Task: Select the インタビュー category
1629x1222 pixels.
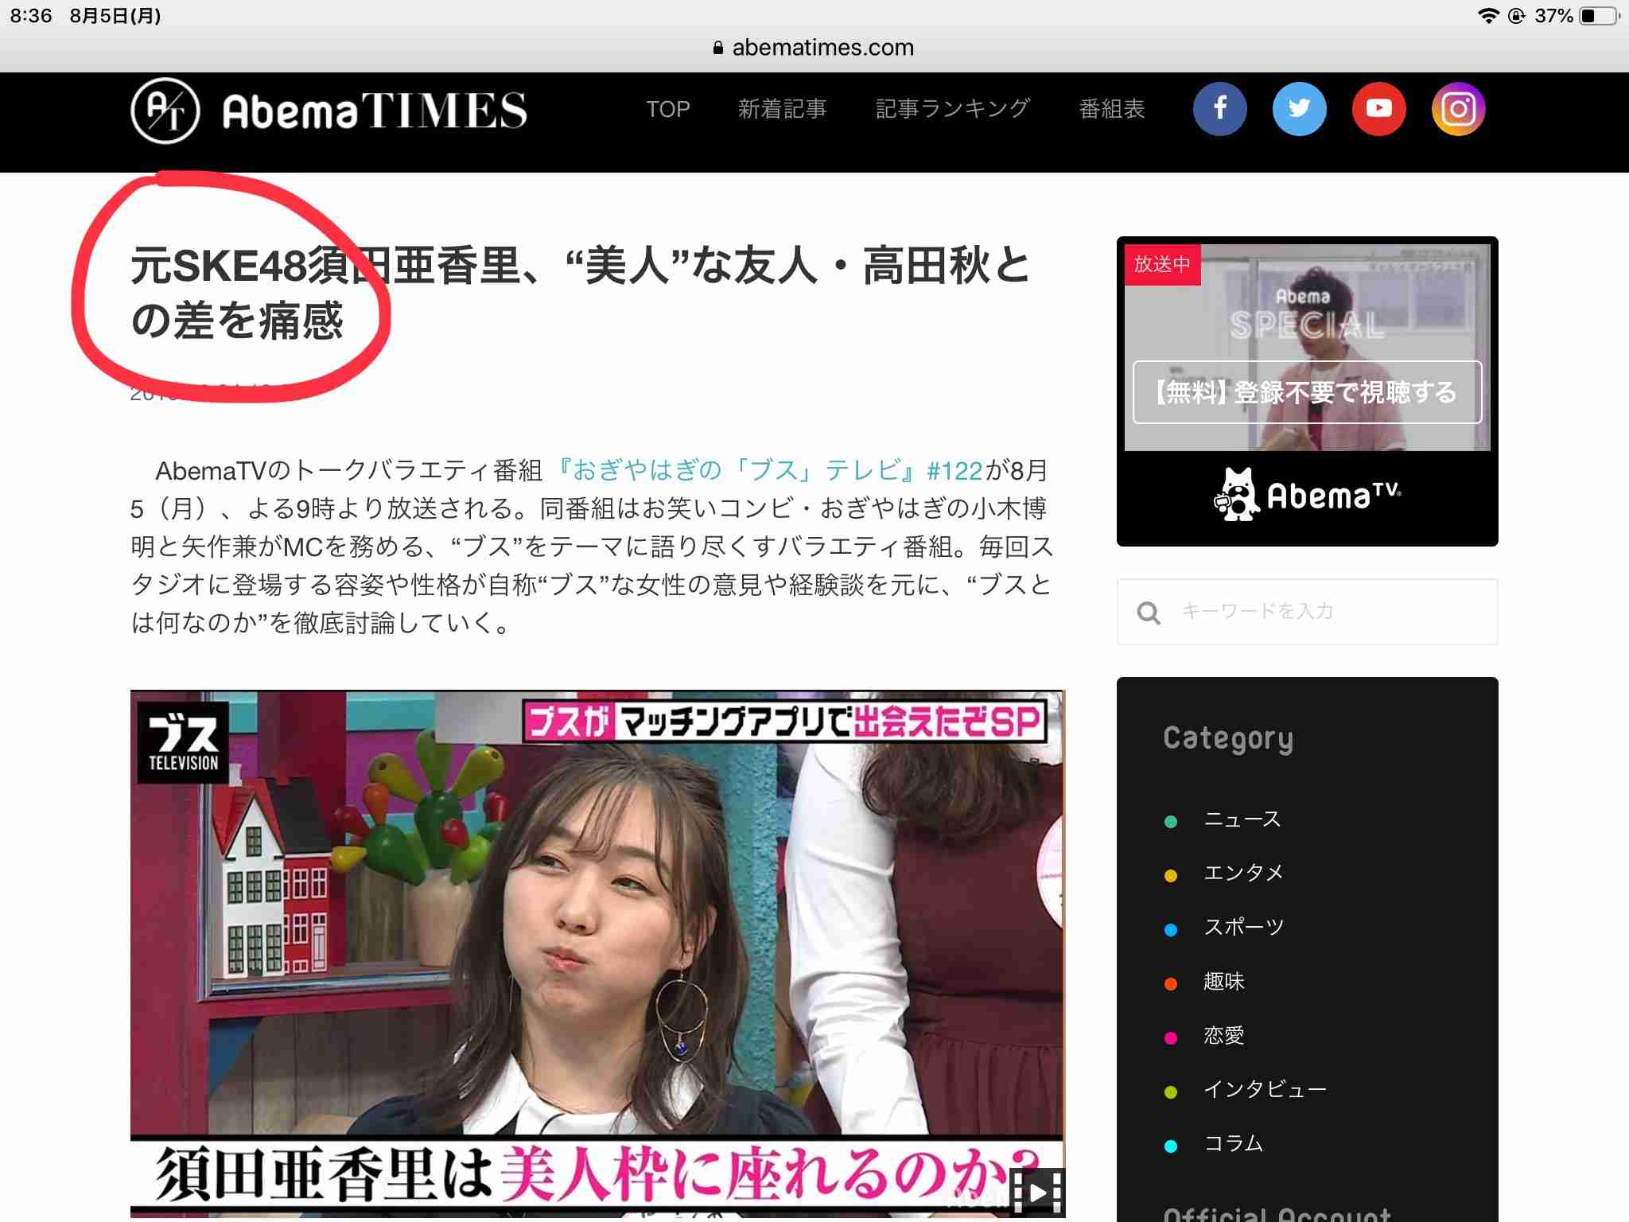Action: coord(1265,1090)
